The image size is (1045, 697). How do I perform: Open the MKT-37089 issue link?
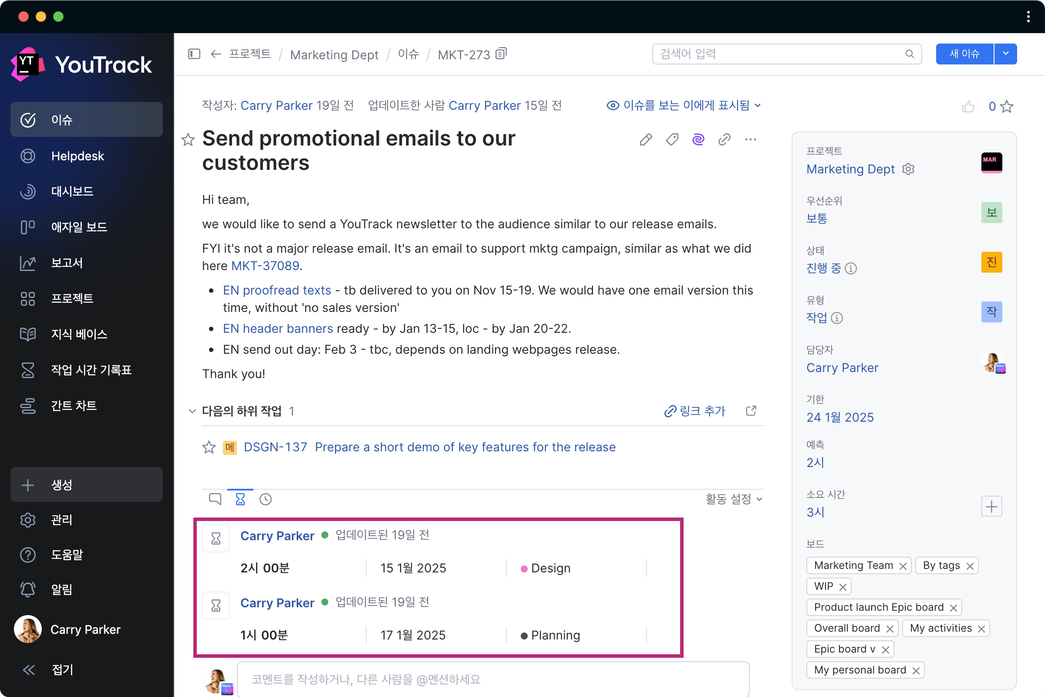click(265, 266)
